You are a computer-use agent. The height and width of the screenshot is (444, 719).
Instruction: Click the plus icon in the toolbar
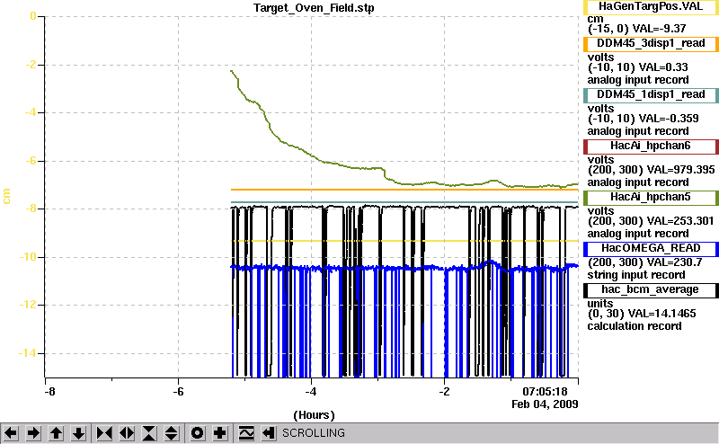(220, 433)
